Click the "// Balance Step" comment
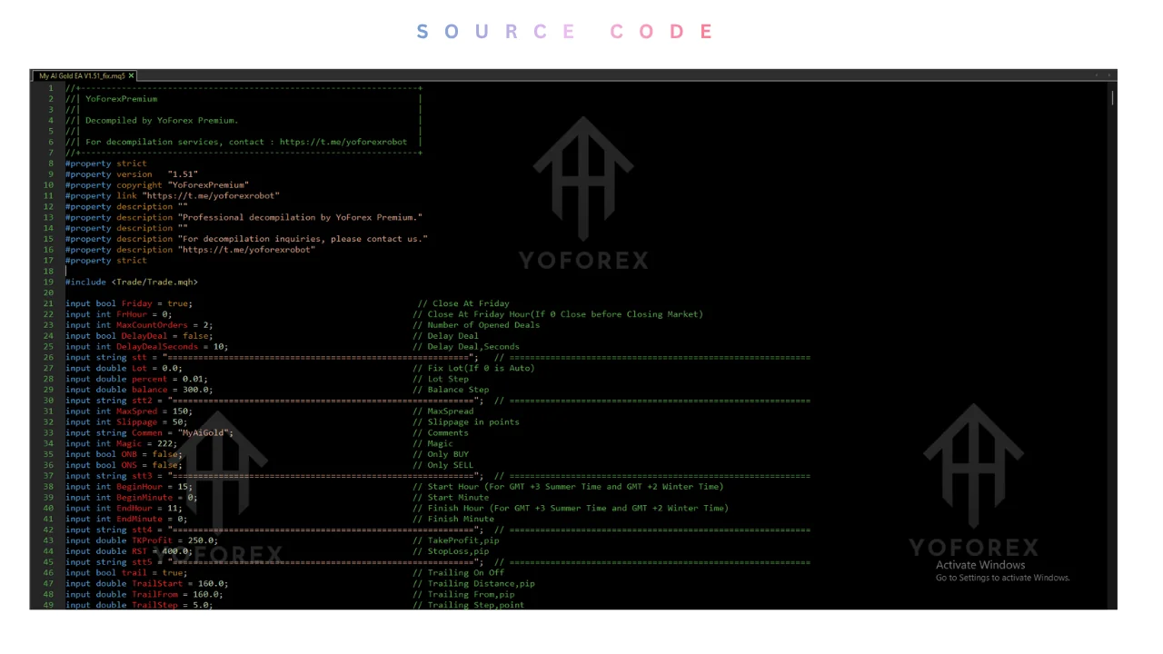The width and height of the screenshot is (1163, 654). [x=451, y=390]
